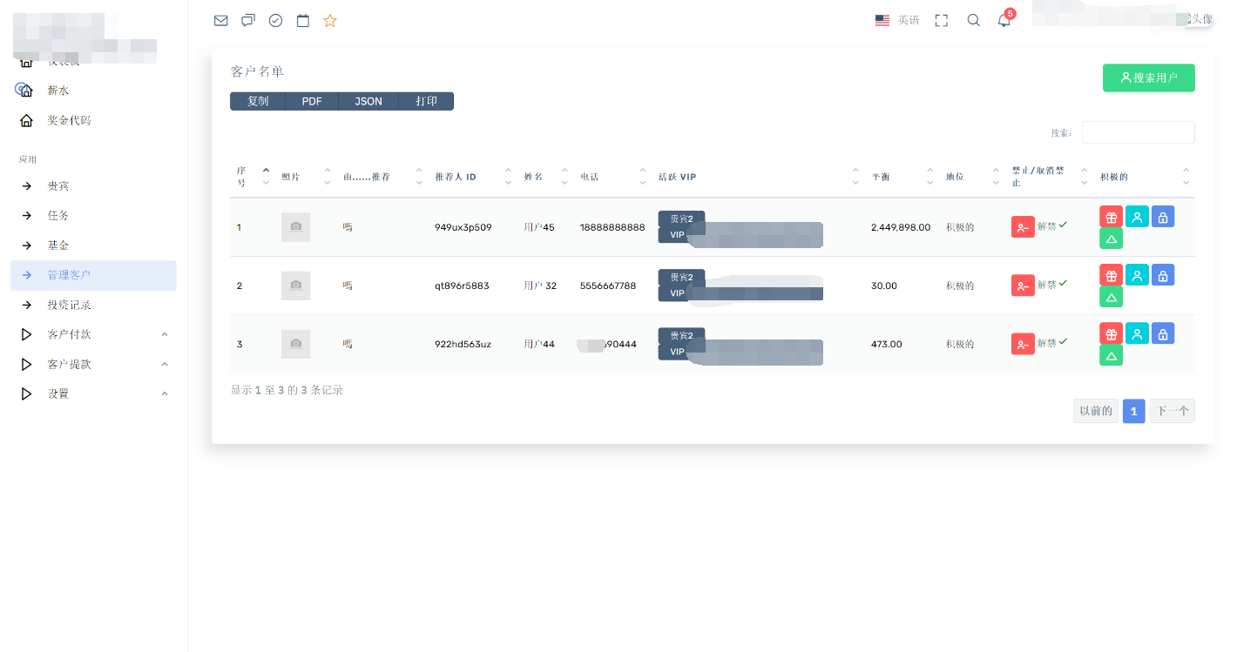Go to 以前的 previous page
This screenshot has width=1237, height=652.
[1096, 411]
